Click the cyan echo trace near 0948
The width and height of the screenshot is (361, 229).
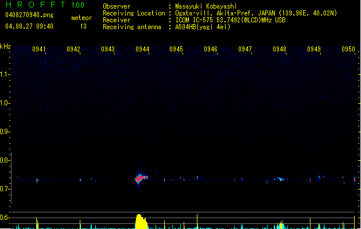click(x=281, y=179)
